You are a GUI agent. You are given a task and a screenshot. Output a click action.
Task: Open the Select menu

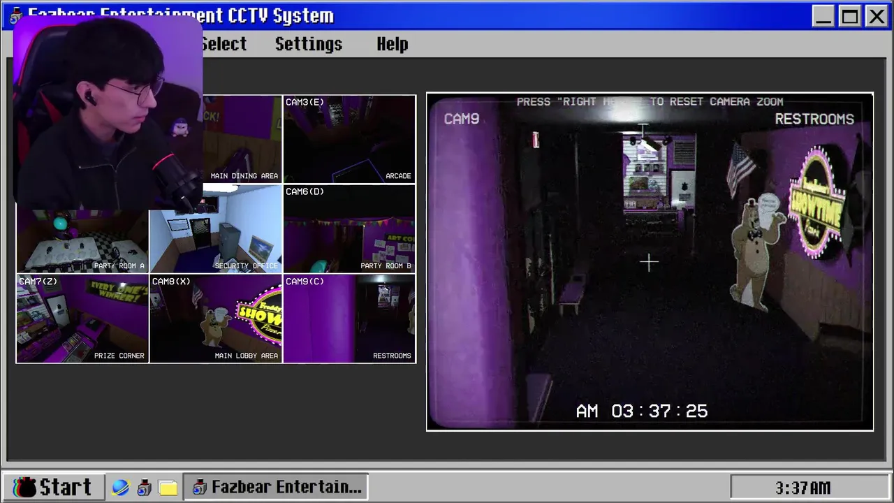[223, 44]
